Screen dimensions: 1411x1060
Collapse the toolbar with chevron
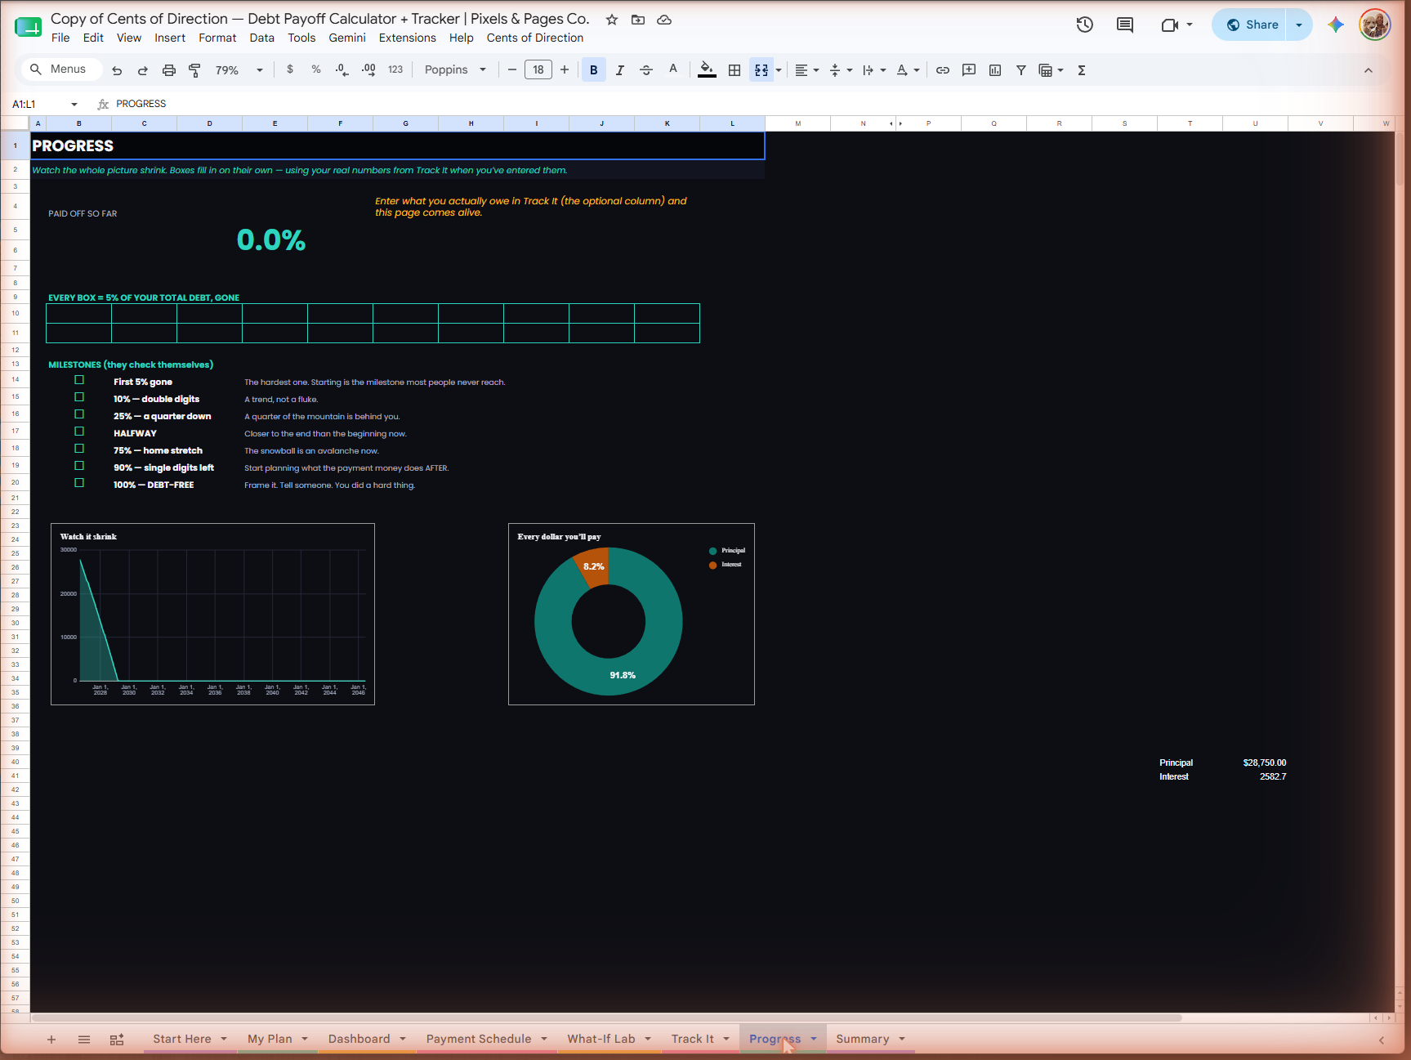[1369, 70]
